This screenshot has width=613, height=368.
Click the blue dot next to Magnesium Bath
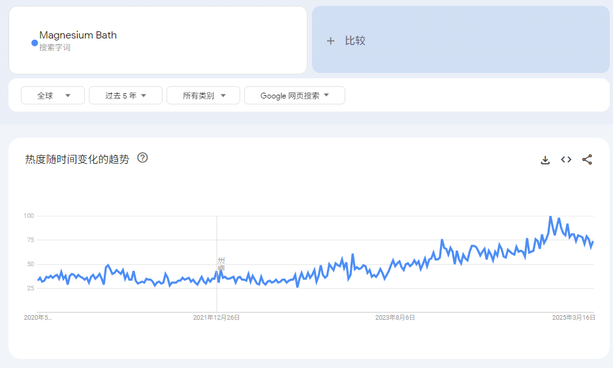point(35,43)
